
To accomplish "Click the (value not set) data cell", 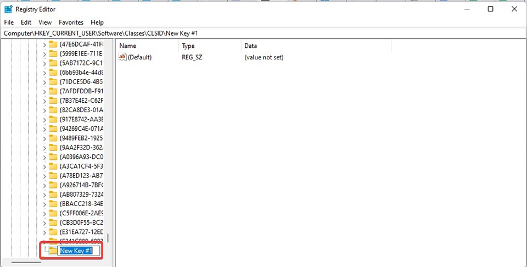I will [264, 58].
